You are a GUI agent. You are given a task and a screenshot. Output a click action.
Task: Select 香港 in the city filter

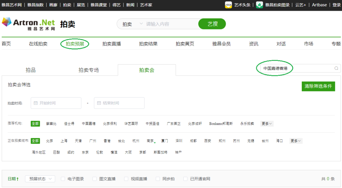pos(107,141)
